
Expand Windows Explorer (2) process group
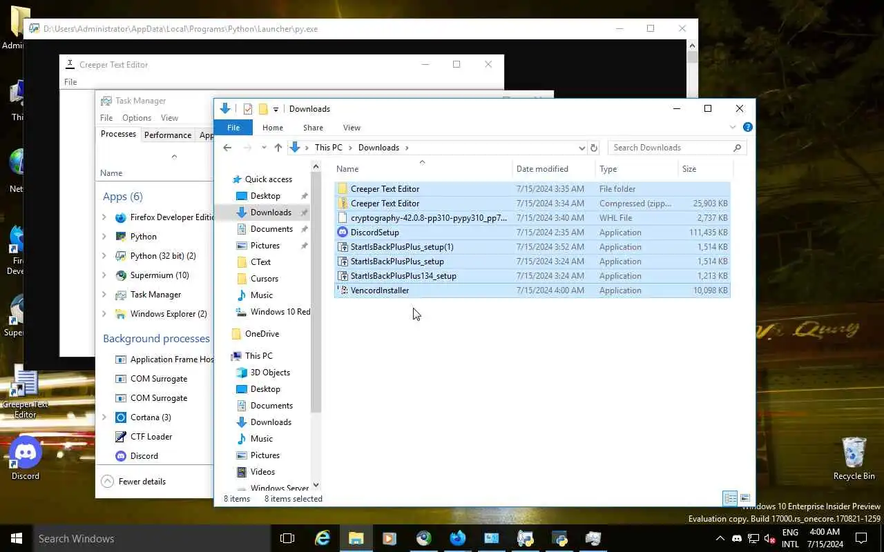104,314
